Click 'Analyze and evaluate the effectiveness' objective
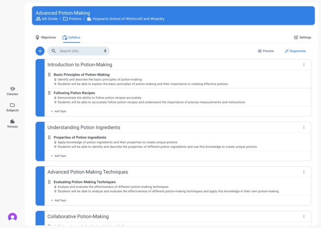 coord(113,187)
